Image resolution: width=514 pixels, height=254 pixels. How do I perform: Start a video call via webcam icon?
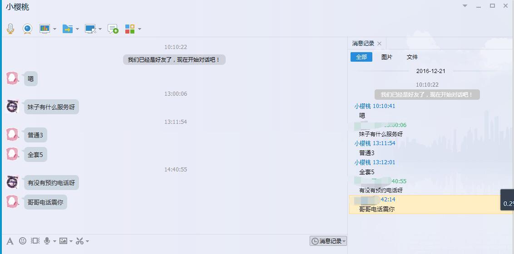click(28, 29)
